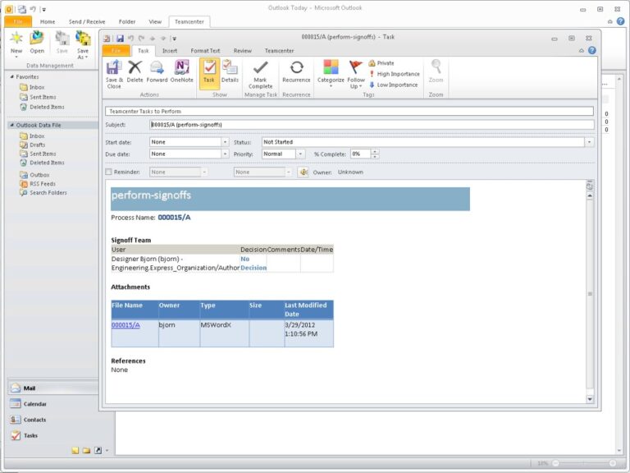Click the zoom slider in Outlook status bar

click(584, 463)
